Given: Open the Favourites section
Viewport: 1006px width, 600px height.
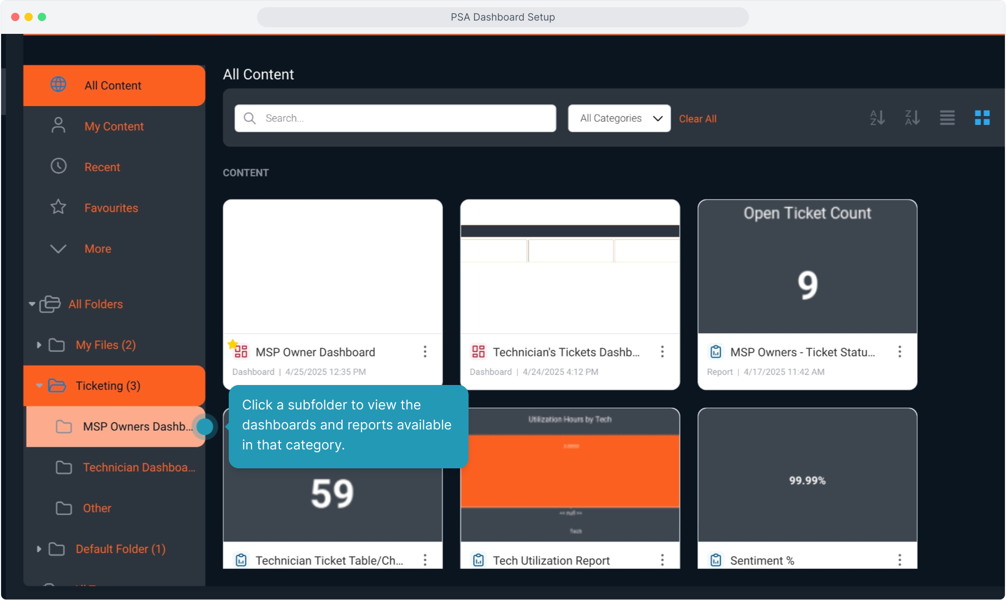Looking at the screenshot, I should click(111, 208).
